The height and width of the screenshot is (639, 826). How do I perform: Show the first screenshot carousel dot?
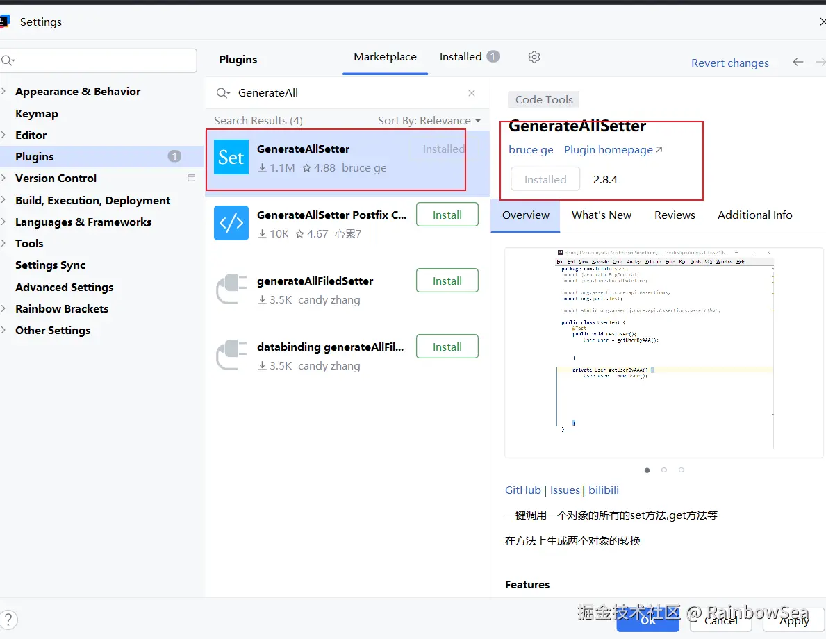tap(647, 470)
